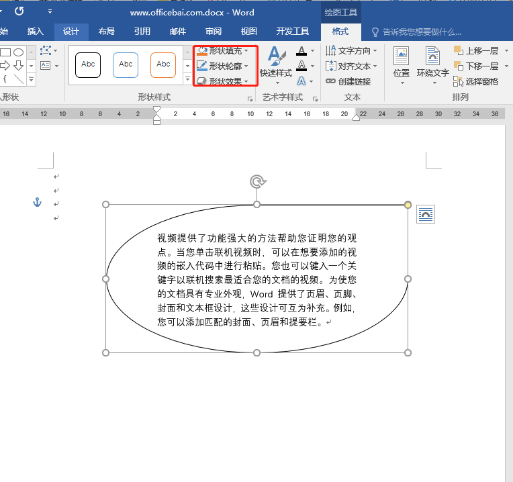
Task: Select the rectangle shape in shapes gallery
Action: 5,52
